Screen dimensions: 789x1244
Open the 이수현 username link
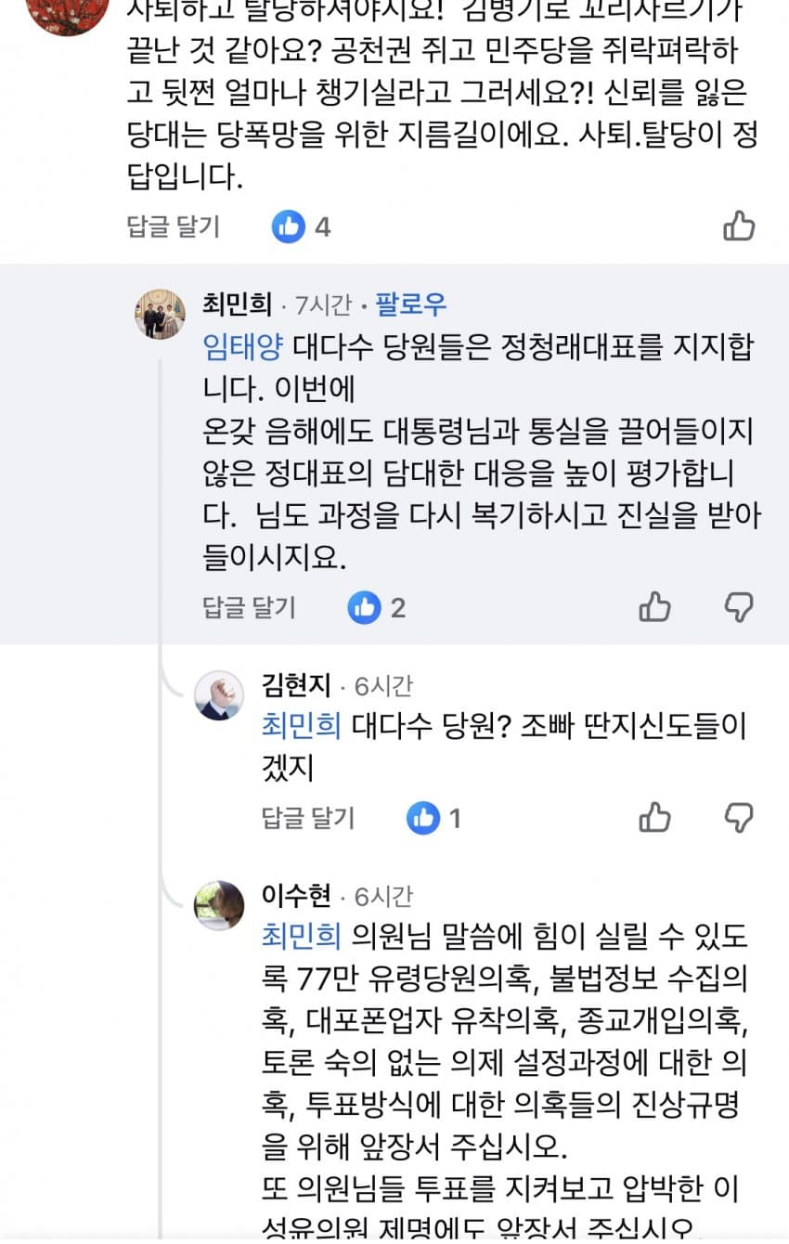[x=296, y=896]
